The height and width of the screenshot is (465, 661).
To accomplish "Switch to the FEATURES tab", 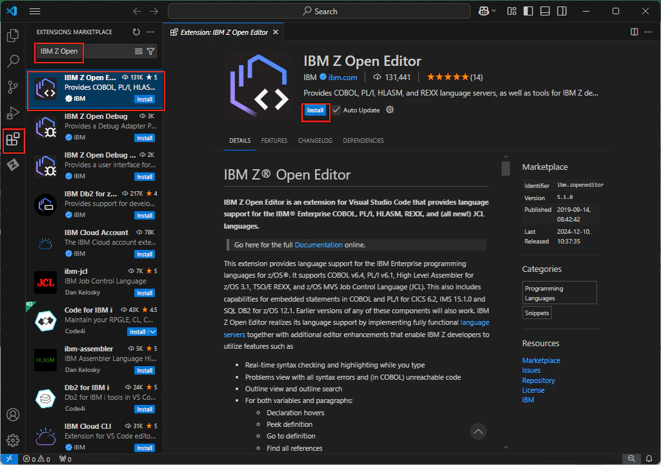I will click(x=274, y=141).
